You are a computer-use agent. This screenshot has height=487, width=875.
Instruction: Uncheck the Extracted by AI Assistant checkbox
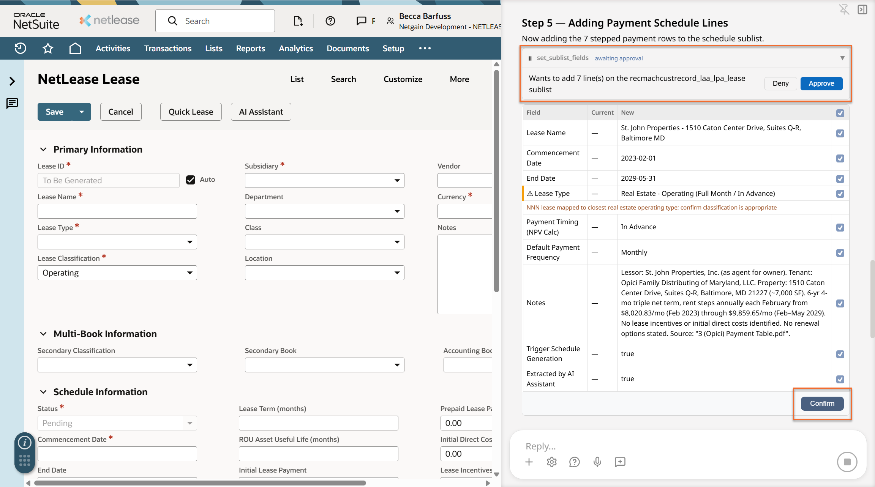pyautogui.click(x=840, y=379)
